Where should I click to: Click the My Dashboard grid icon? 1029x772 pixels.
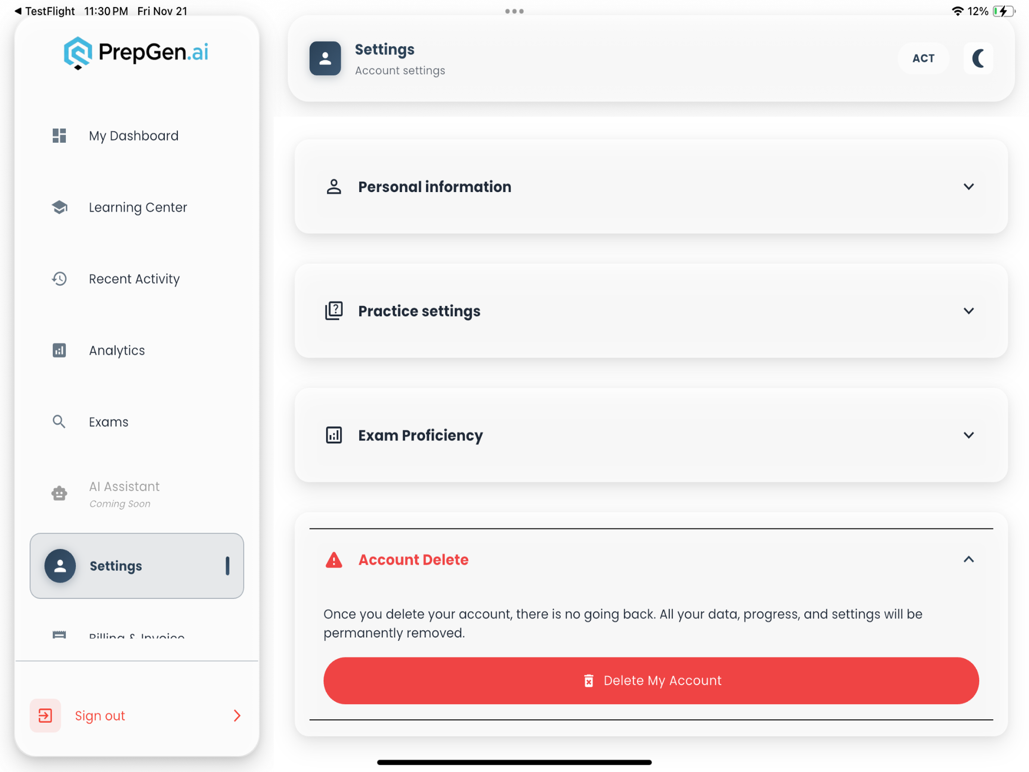(x=59, y=135)
